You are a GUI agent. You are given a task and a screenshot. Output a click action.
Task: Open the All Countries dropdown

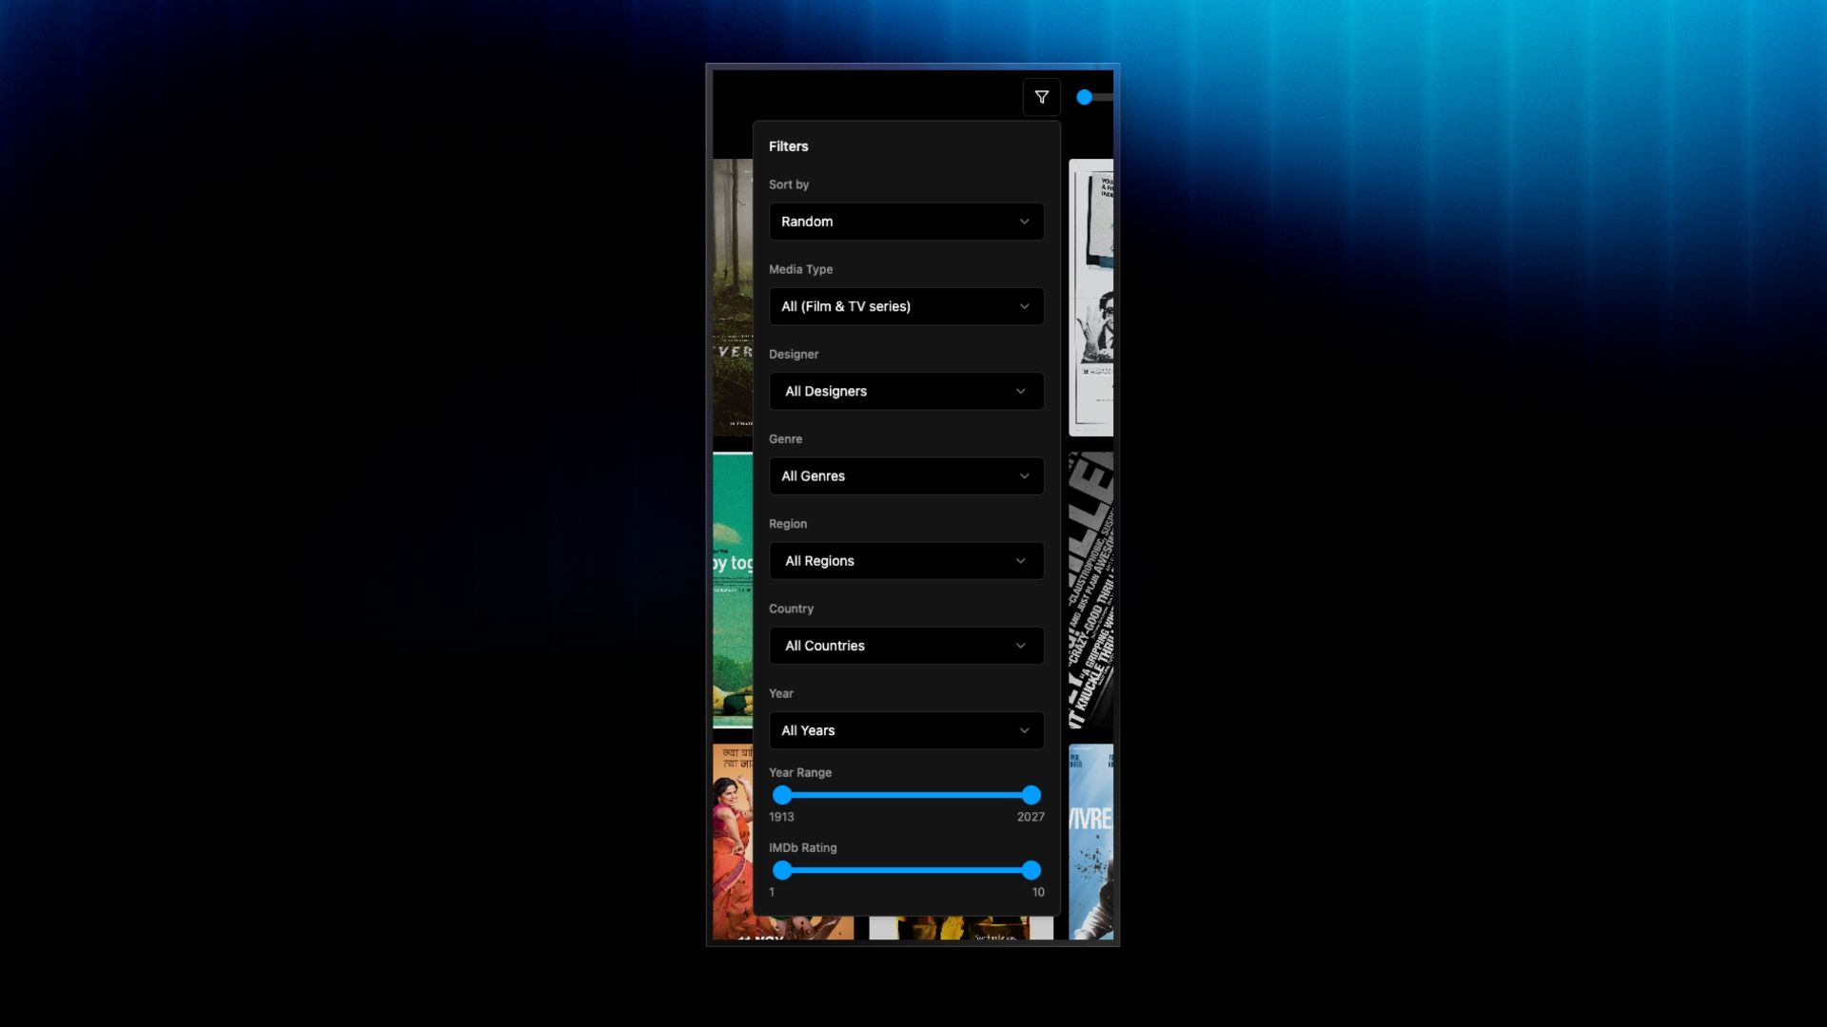tap(906, 646)
